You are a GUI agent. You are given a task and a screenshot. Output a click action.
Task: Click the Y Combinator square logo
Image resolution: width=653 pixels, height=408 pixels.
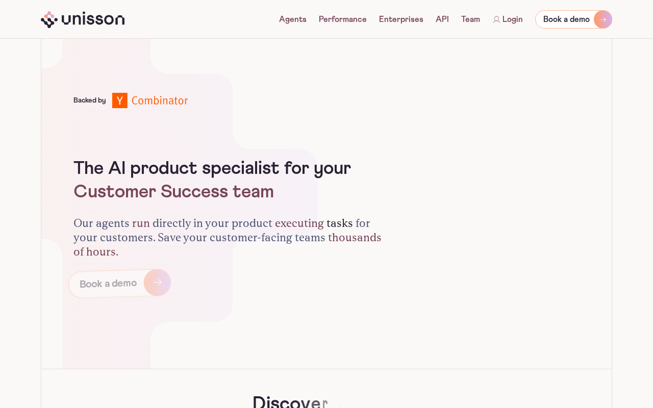(120, 100)
